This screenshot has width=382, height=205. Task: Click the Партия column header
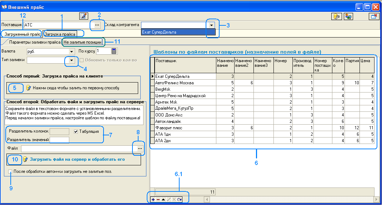[352, 65]
